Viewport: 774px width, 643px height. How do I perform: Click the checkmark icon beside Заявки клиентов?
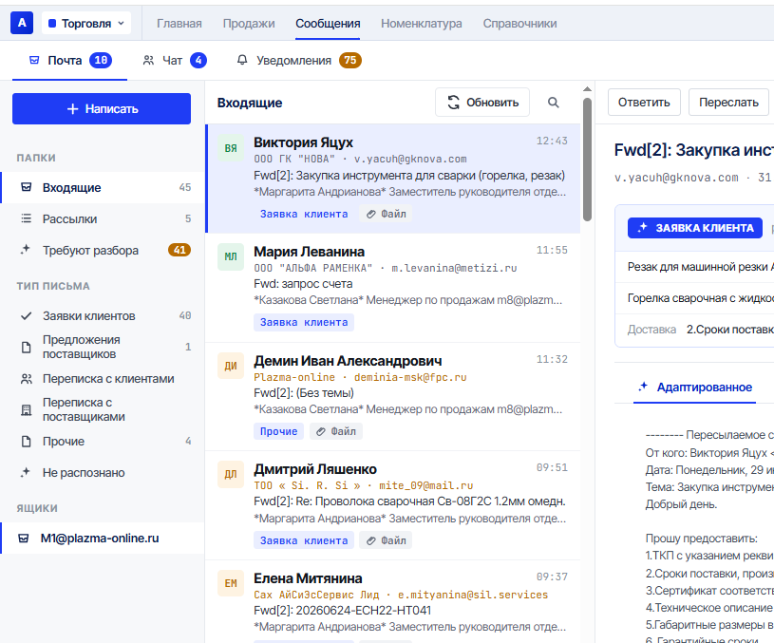click(27, 316)
